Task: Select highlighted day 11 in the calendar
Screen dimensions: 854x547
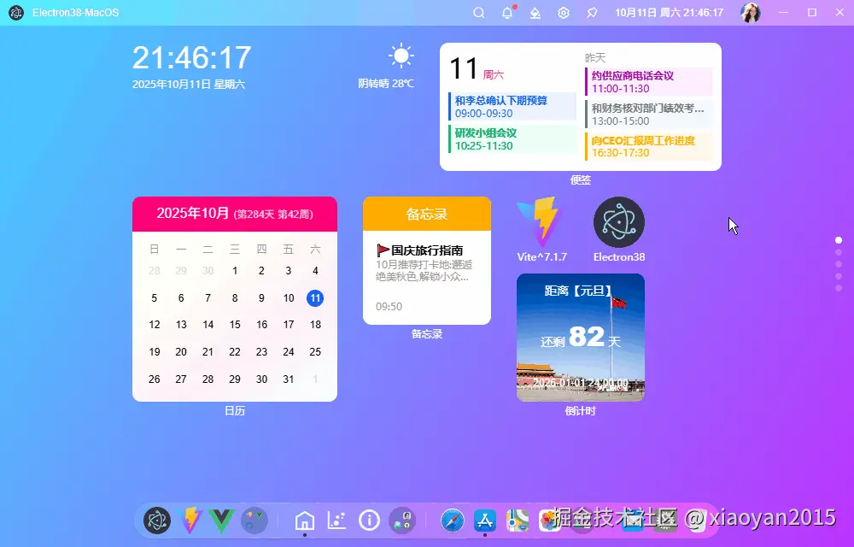Action: point(315,298)
